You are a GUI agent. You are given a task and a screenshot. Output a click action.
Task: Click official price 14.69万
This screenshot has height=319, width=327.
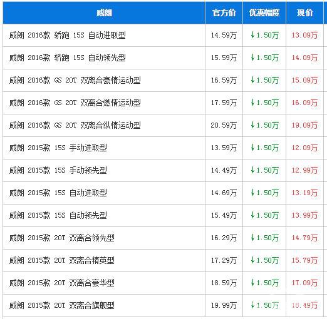[x=224, y=193]
